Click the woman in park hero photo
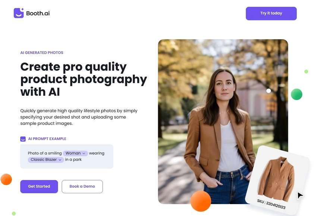This screenshot has width=317, height=216. pos(223,121)
